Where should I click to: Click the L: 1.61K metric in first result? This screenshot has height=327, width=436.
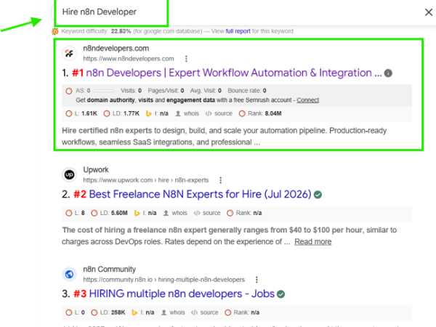coord(81,113)
